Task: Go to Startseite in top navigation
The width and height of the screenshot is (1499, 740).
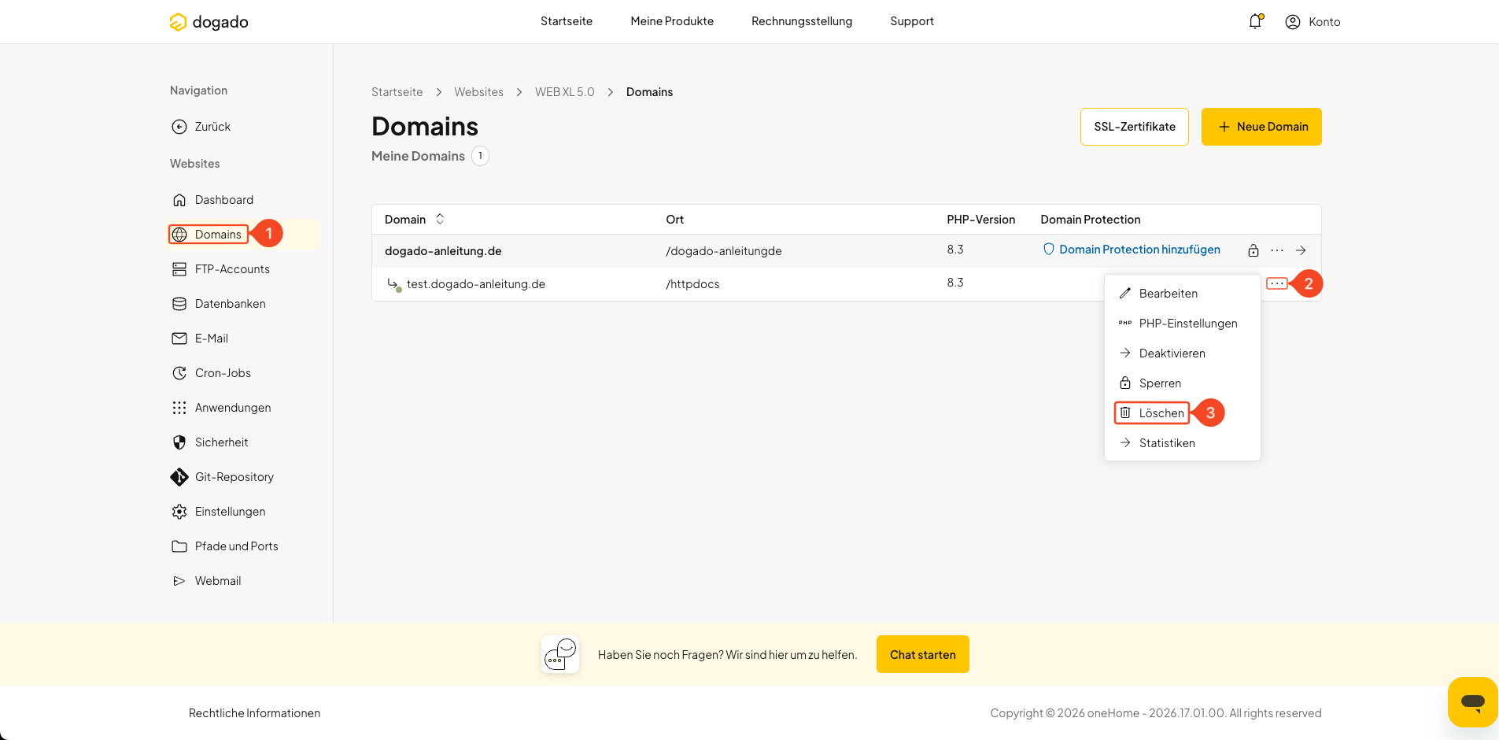Action: (567, 21)
